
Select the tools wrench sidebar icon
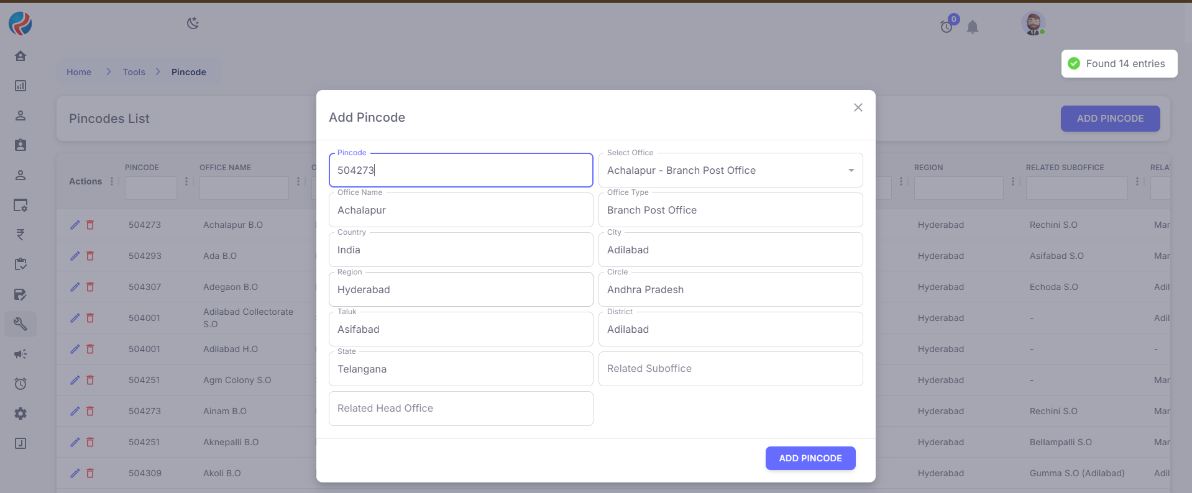[21, 324]
